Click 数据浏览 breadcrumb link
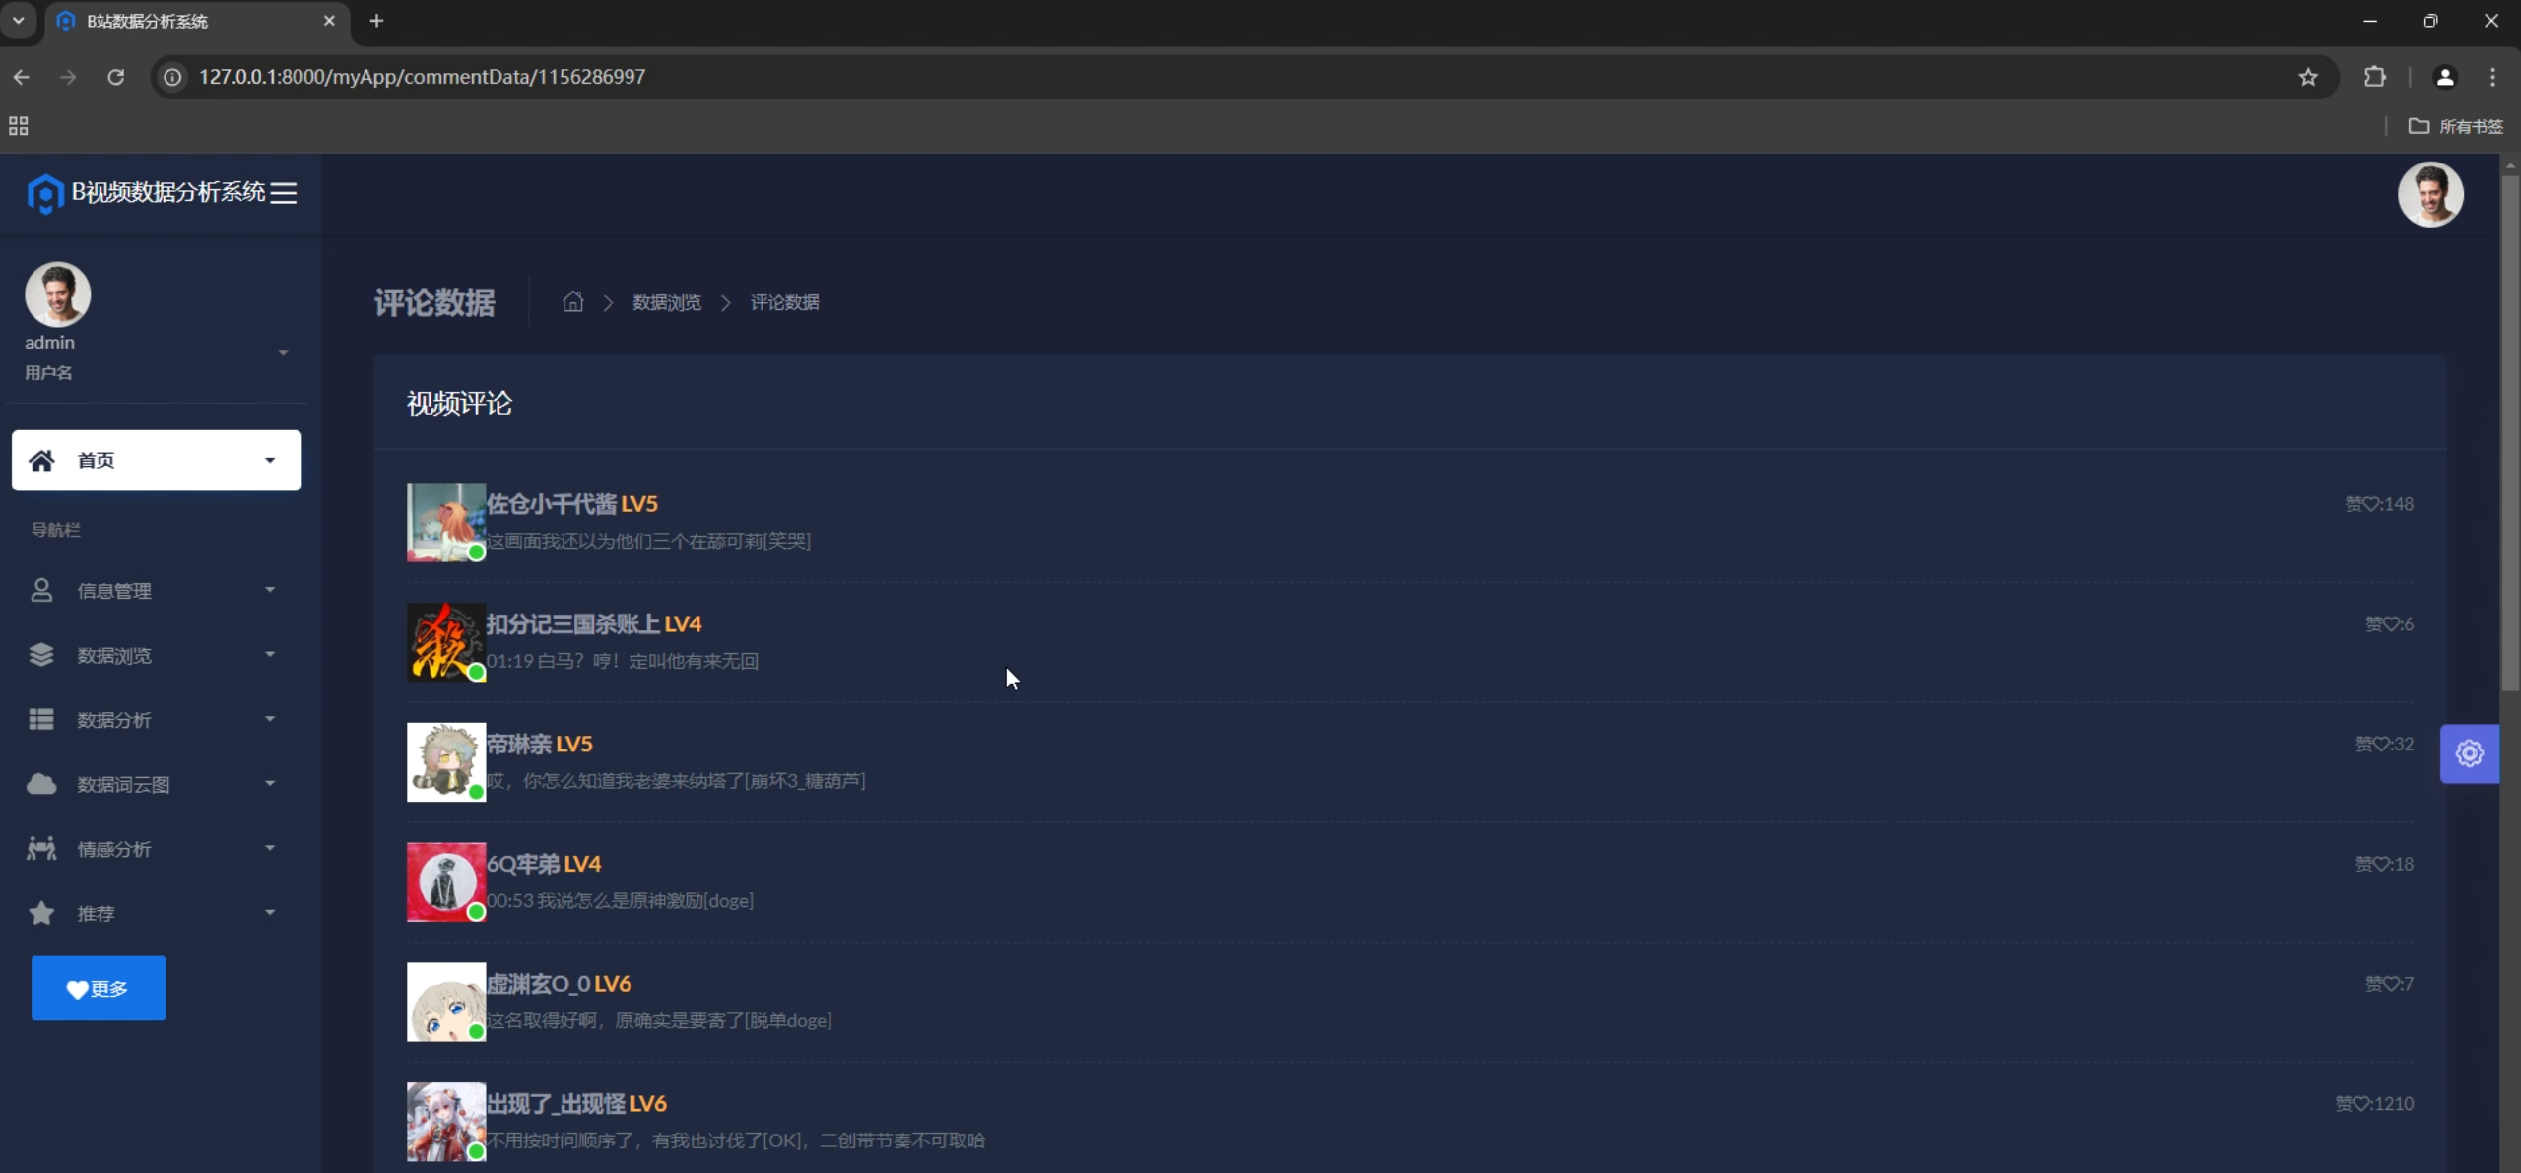This screenshot has width=2521, height=1173. (666, 302)
